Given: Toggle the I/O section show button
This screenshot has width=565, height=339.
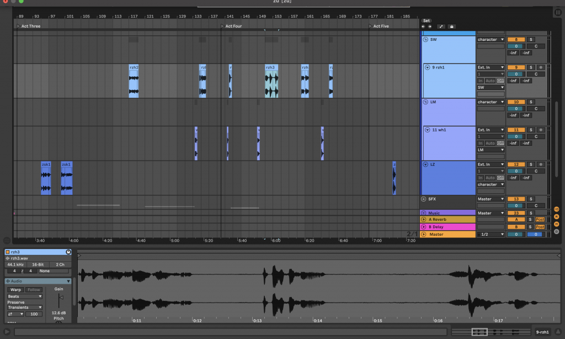Looking at the screenshot, I should [x=557, y=209].
